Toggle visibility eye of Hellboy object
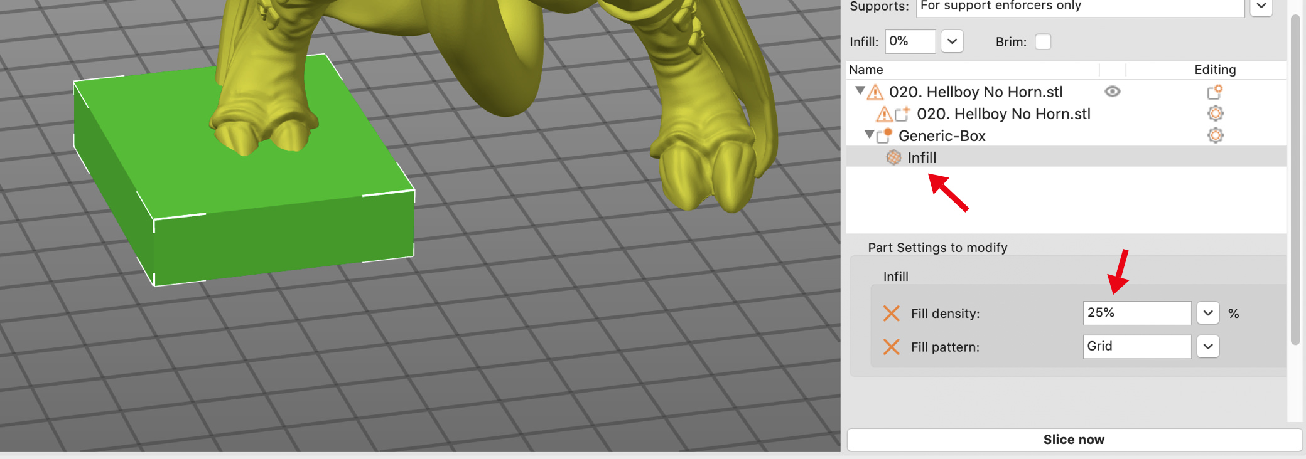1306x459 pixels. (1113, 92)
